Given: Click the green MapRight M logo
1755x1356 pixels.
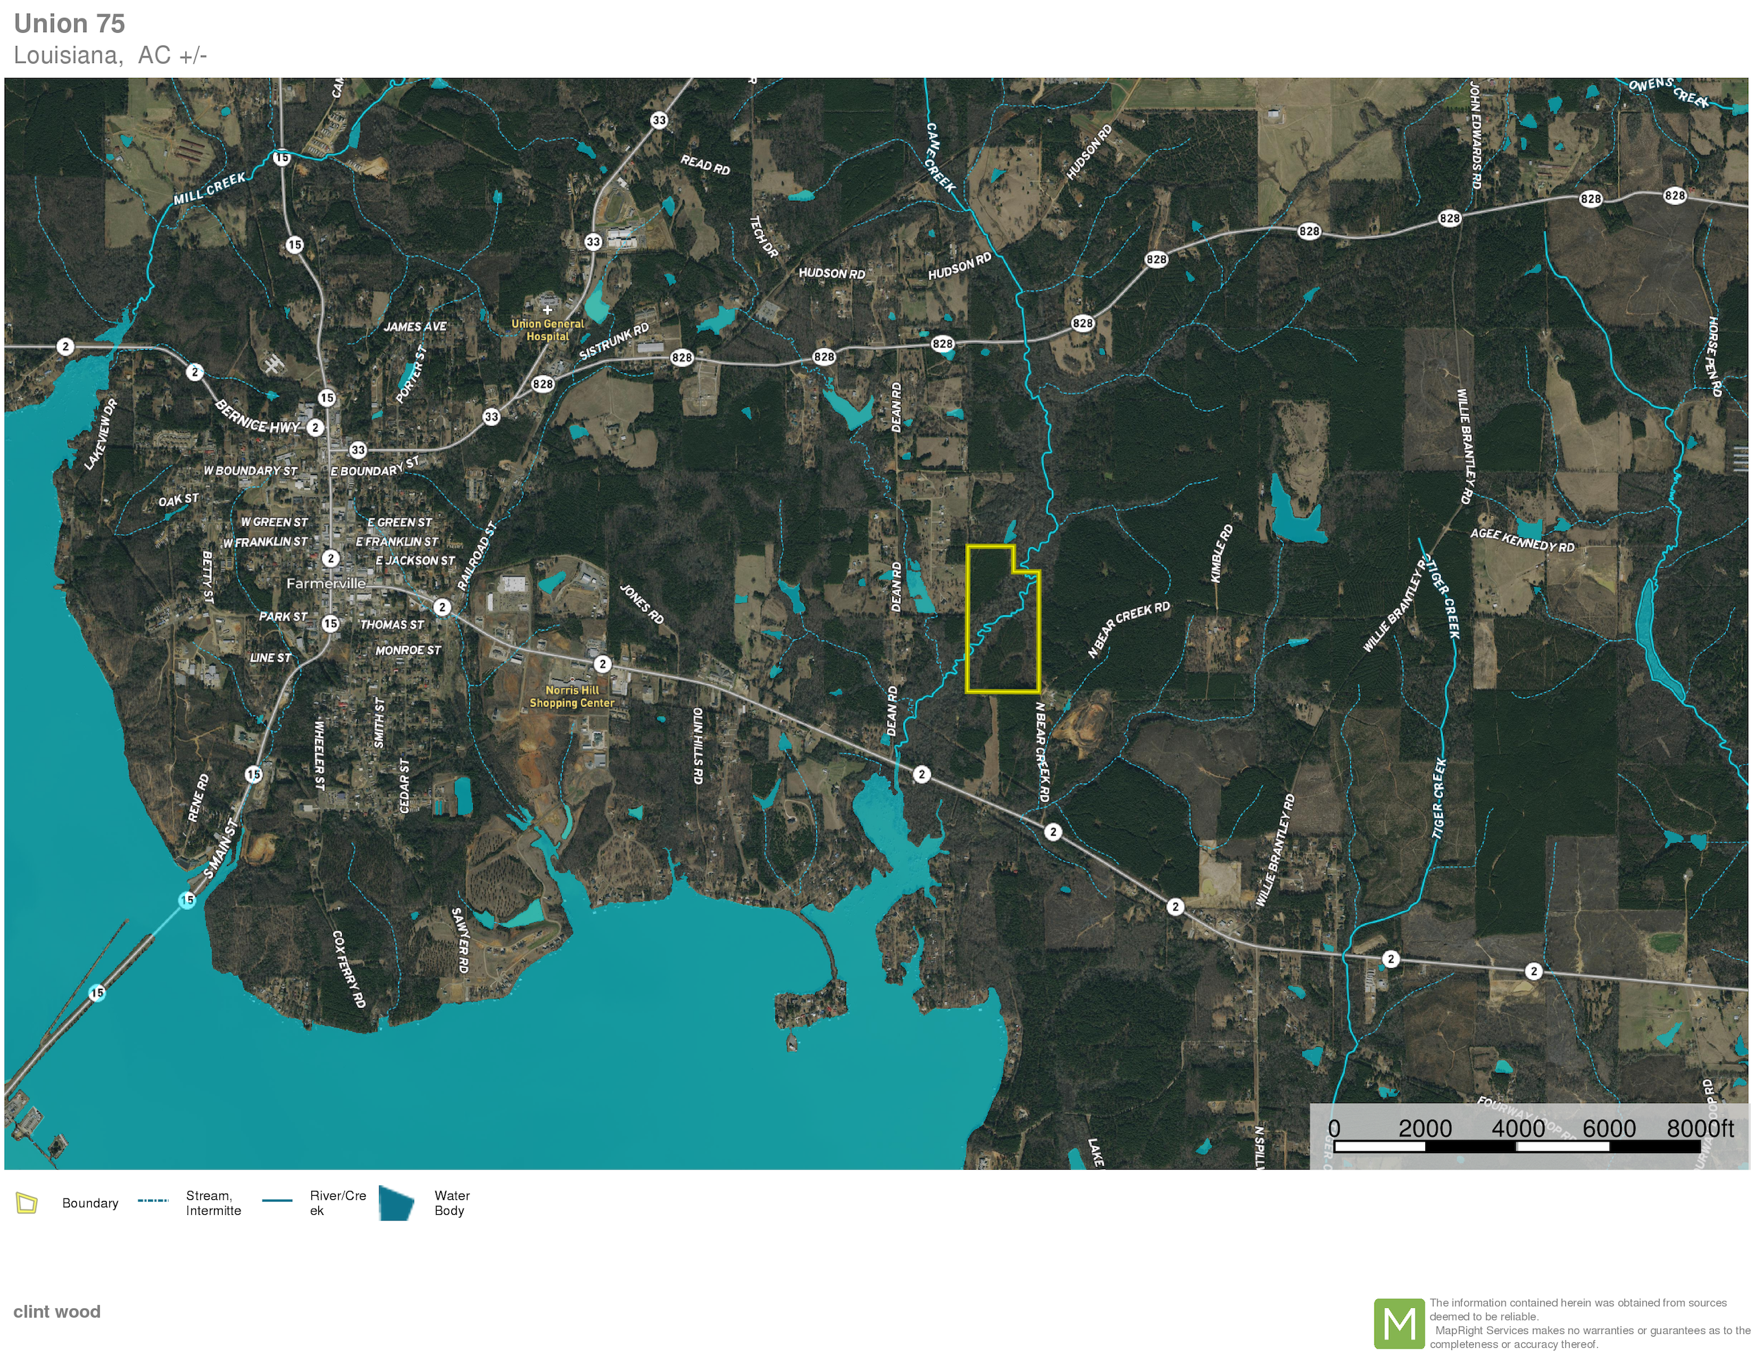Looking at the screenshot, I should (x=1399, y=1323).
